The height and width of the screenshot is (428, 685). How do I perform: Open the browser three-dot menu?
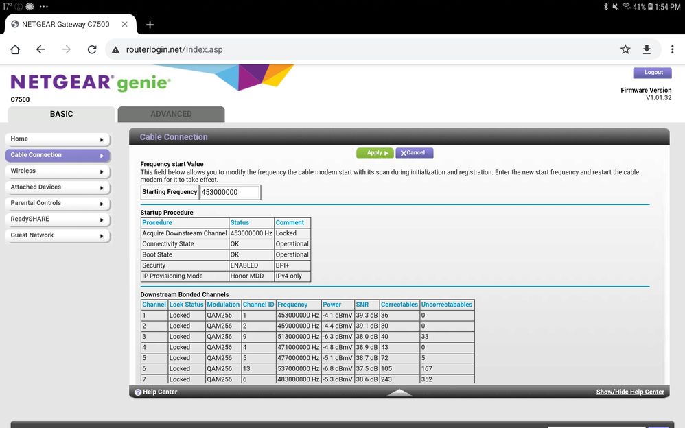coord(671,49)
